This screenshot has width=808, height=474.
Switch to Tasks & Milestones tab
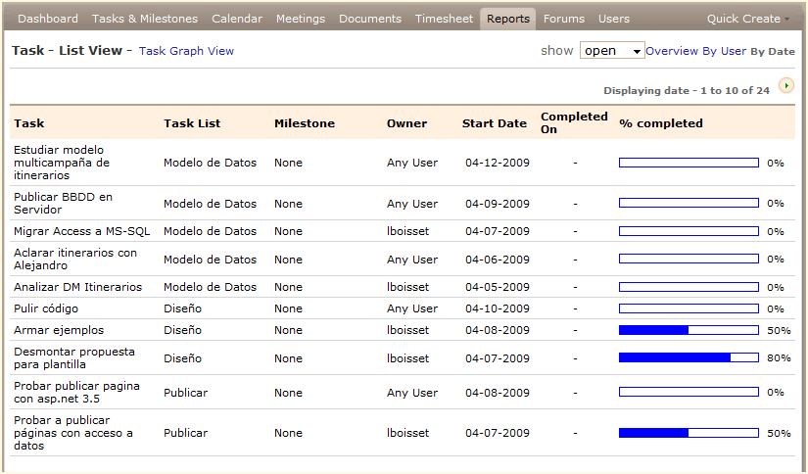pos(145,19)
